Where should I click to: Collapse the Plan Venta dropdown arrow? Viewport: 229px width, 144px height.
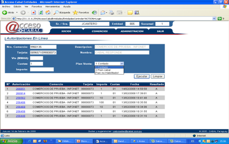coord(122,64)
